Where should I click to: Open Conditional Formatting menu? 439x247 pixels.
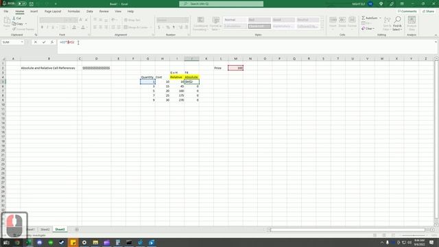coord(200,23)
